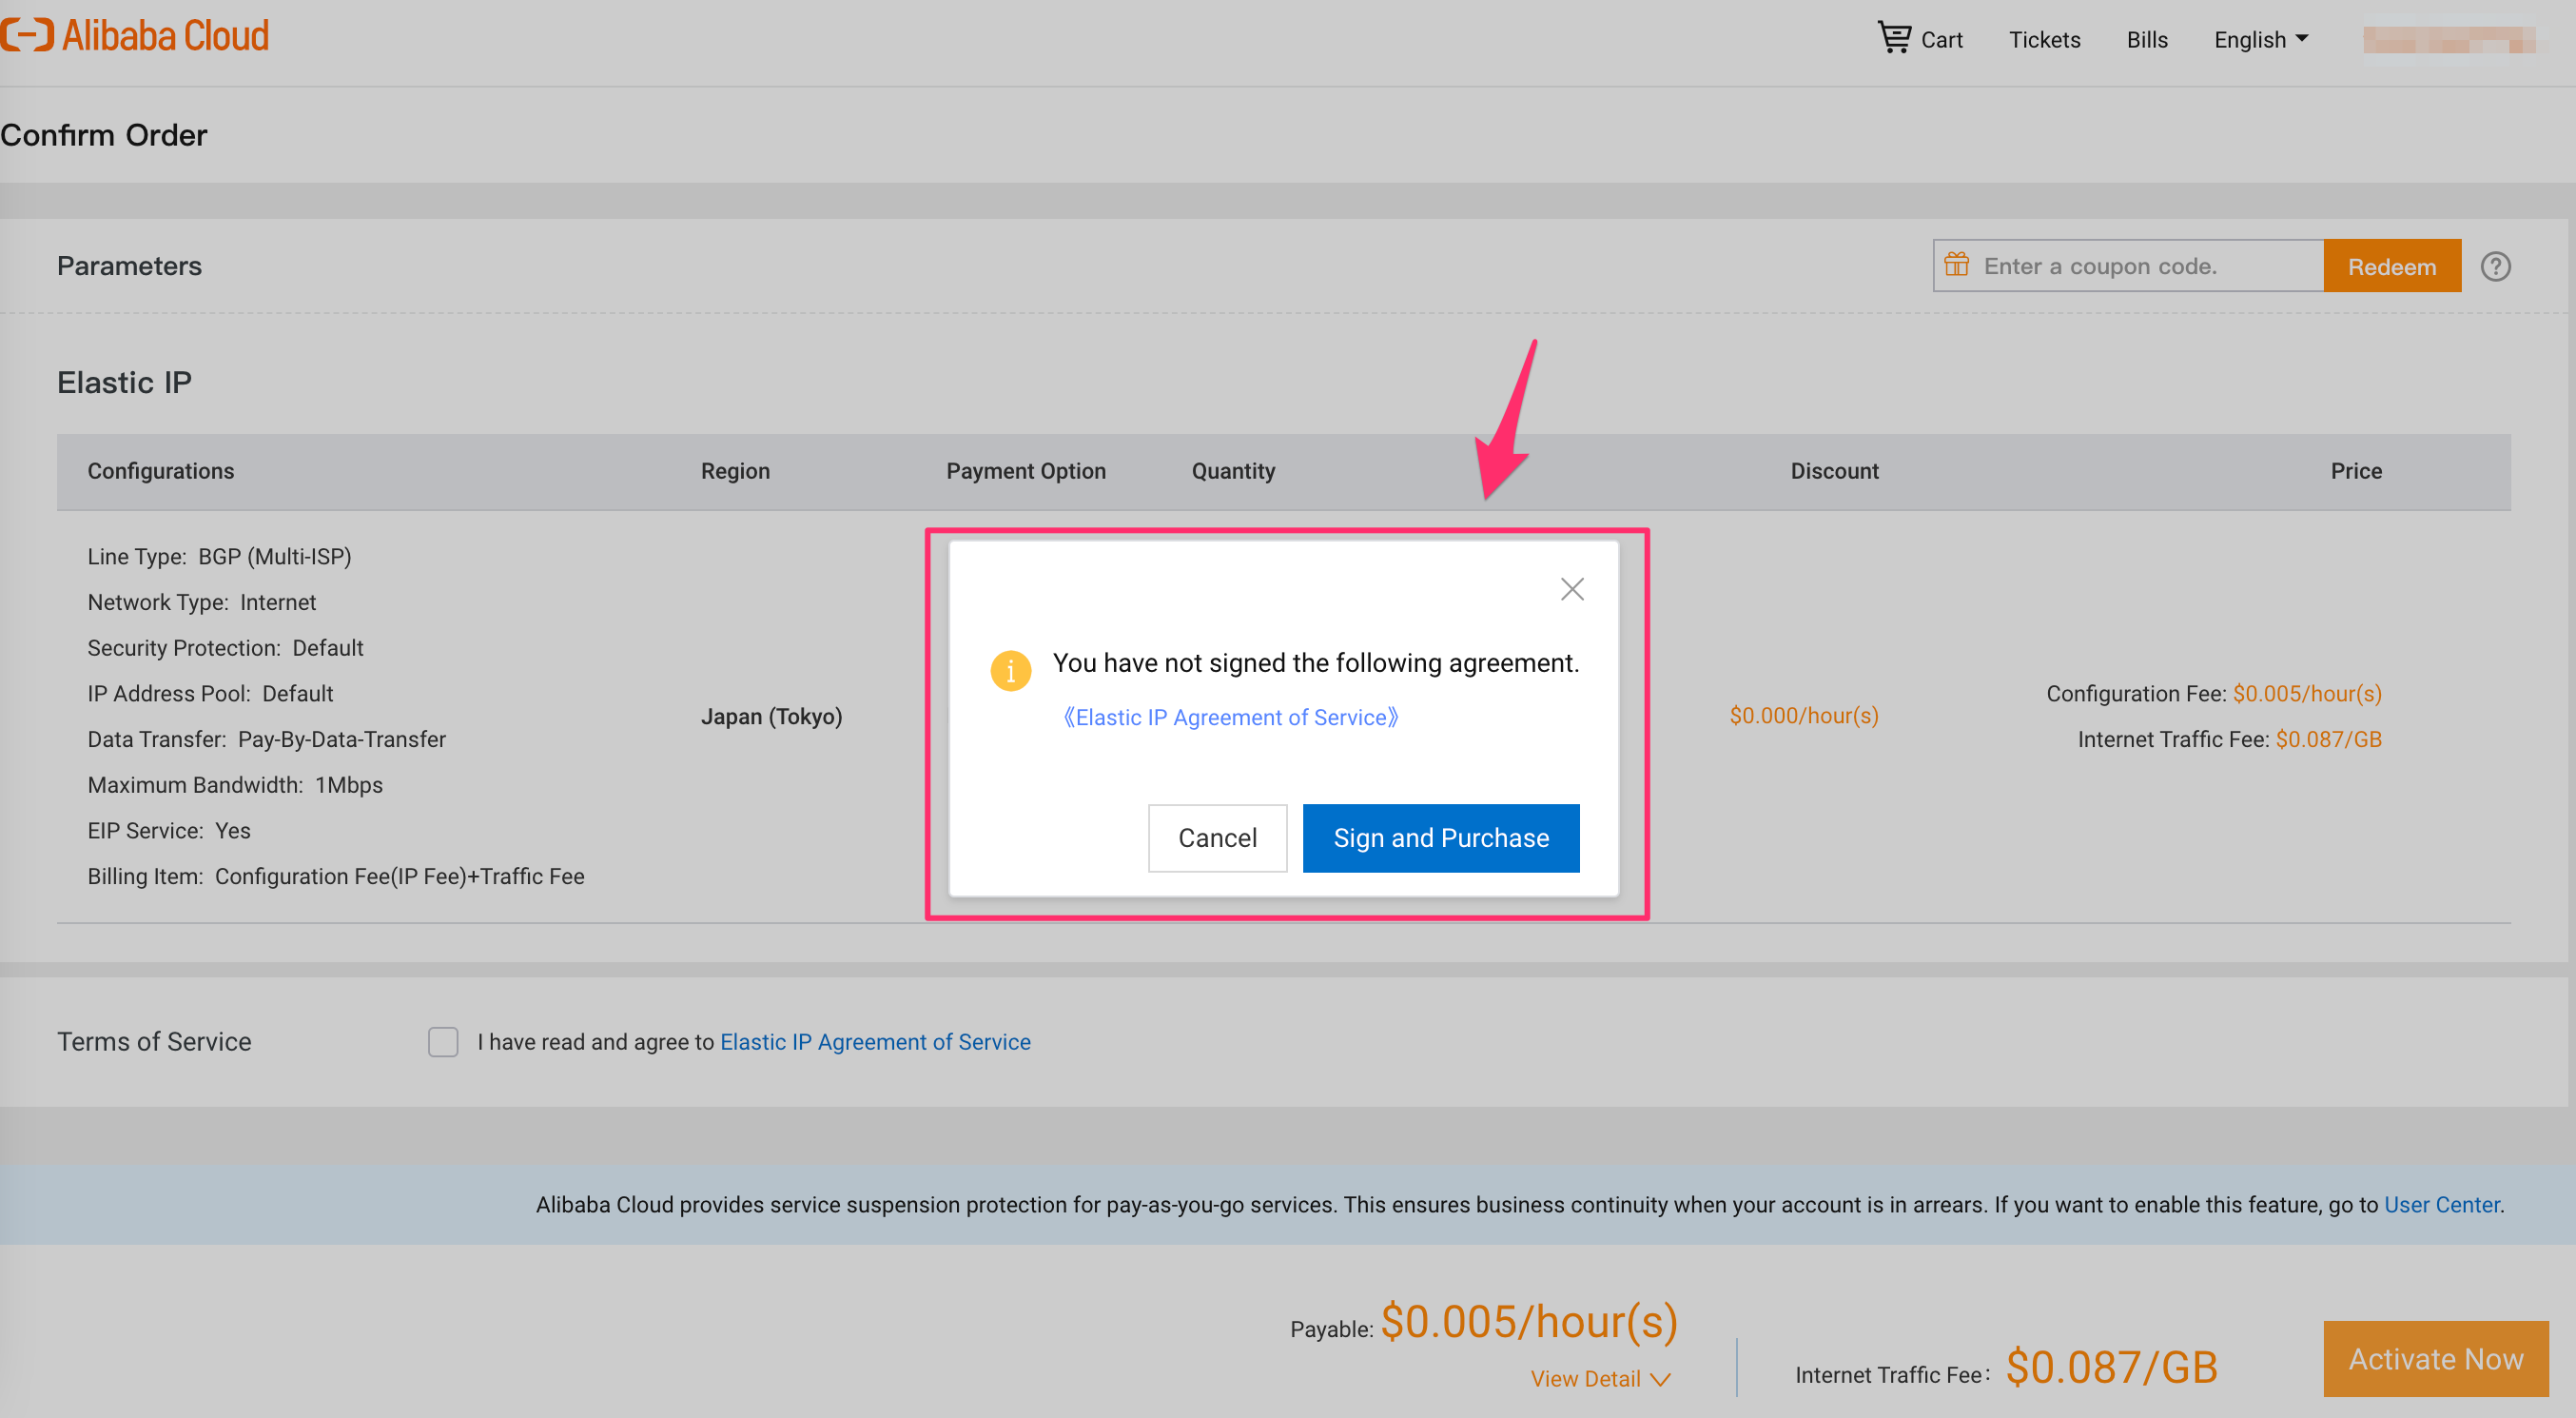The width and height of the screenshot is (2576, 1418).
Task: Open the English language dropdown
Action: pyautogui.click(x=2260, y=40)
